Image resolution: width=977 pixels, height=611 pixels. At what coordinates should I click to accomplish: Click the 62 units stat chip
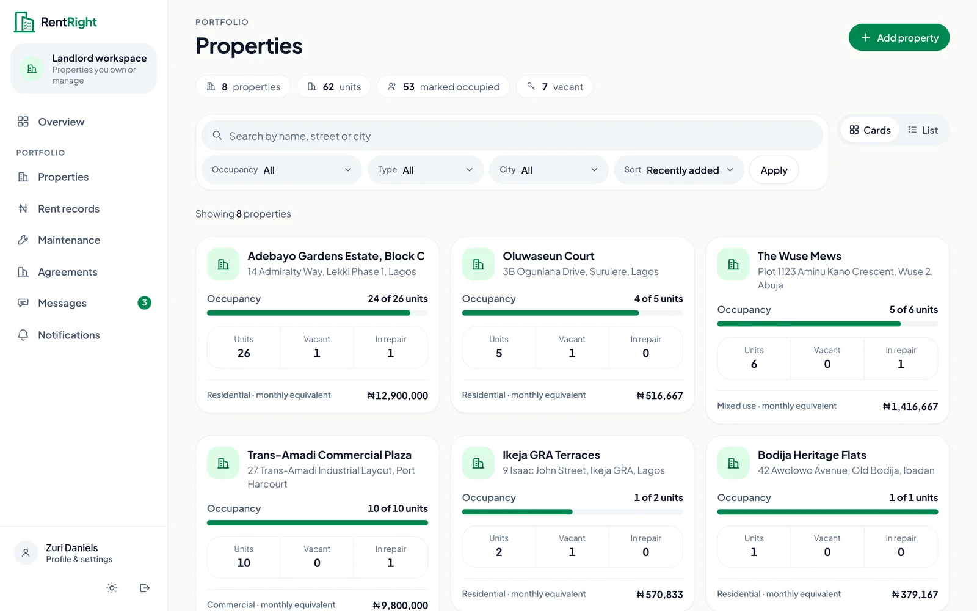pos(334,87)
